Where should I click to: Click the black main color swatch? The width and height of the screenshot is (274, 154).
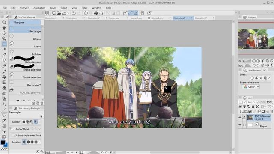pos(3,142)
